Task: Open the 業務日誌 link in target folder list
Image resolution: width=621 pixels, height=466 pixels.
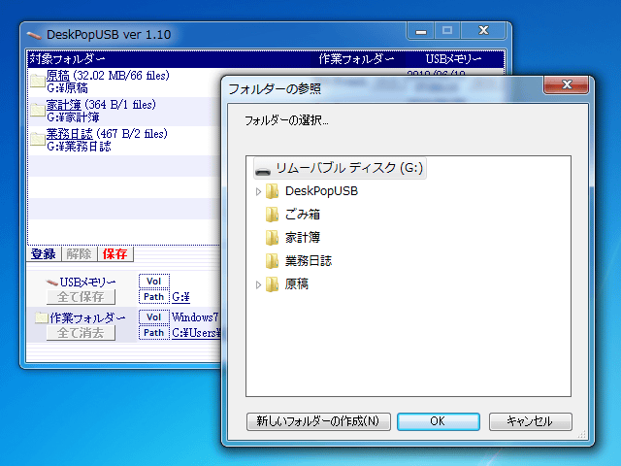Action: pyautogui.click(x=69, y=134)
